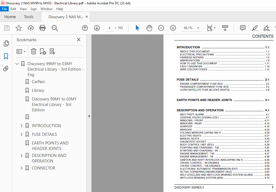Image resolution: width=276 pixels, height=192 pixels.
Task: Open the Library bookmark
Action: 38,90
